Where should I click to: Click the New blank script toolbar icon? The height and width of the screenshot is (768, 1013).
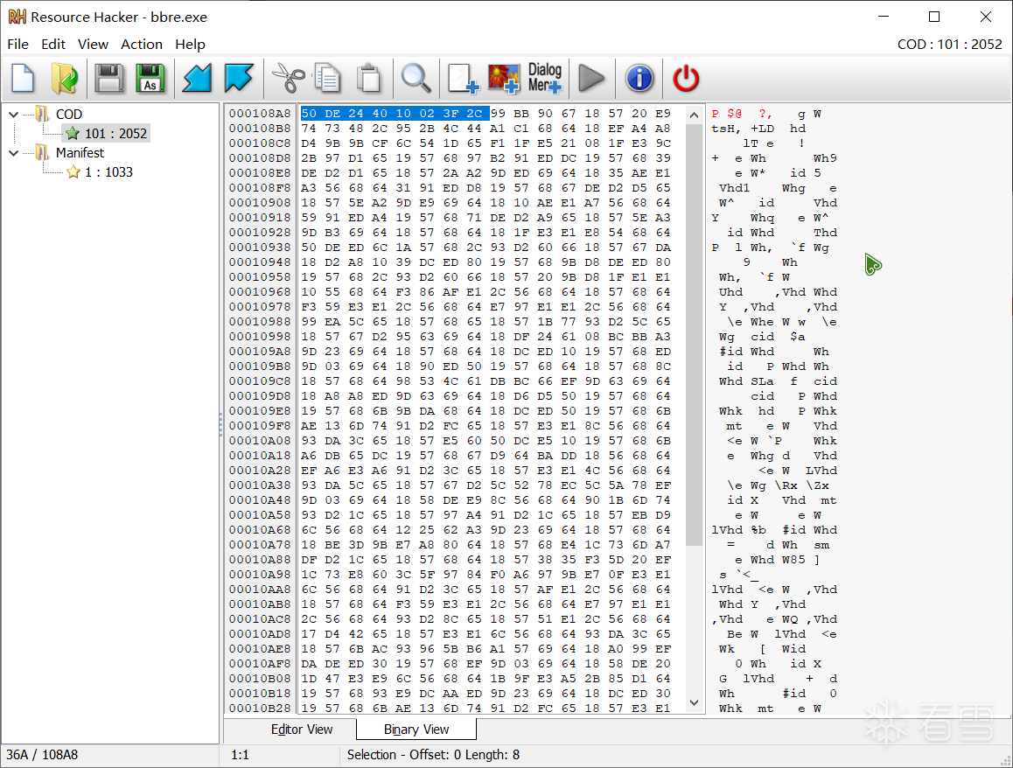coord(24,78)
